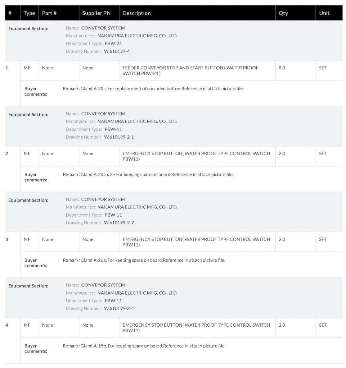Select the Gland A-20a x 2> remark
This screenshot has width=346, height=368.
[x=148, y=175]
